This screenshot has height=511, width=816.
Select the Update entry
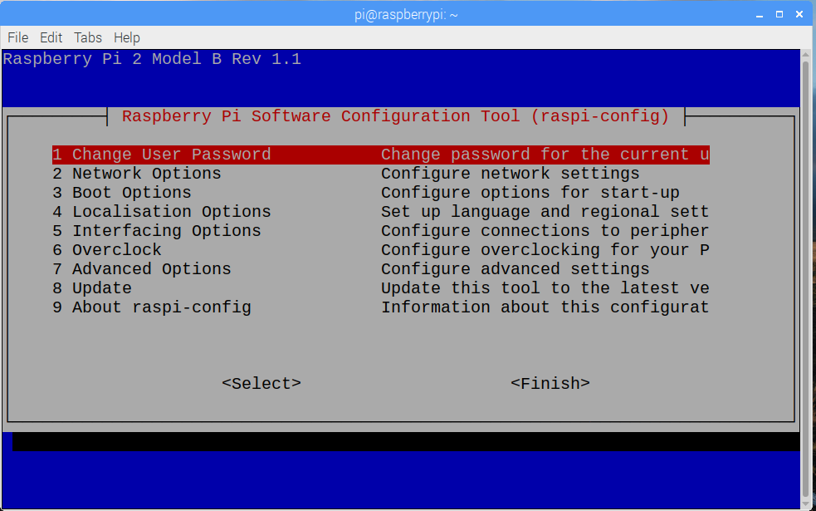(x=91, y=288)
